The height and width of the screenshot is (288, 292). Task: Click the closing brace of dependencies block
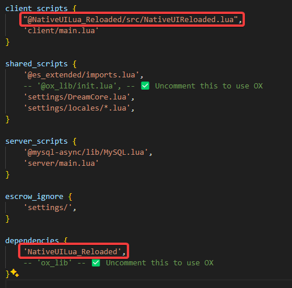coord(8,274)
